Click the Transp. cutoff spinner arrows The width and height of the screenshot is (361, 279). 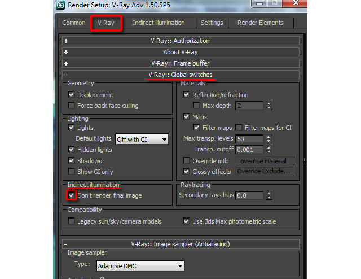269,150
